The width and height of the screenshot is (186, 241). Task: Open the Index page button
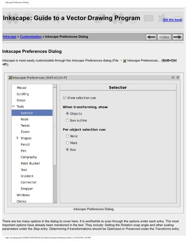pyautogui.click(x=164, y=37)
